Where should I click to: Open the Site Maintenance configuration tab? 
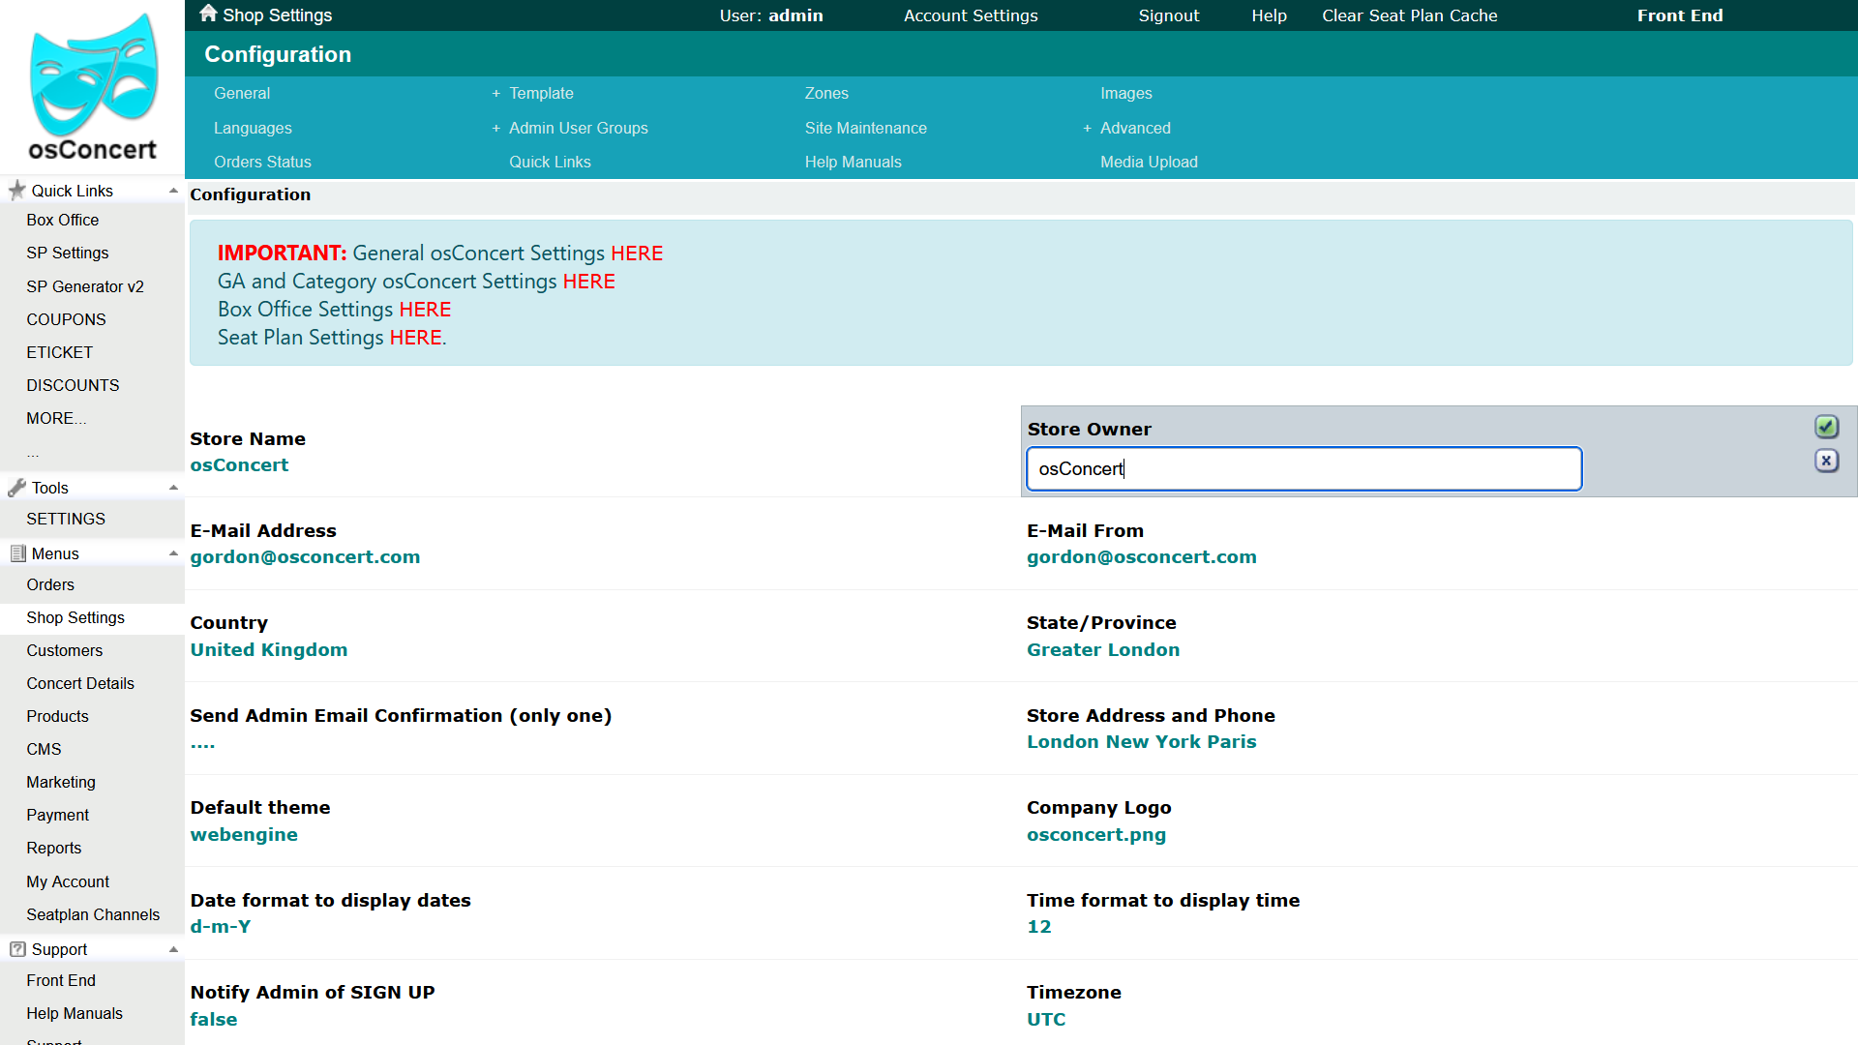tap(865, 128)
